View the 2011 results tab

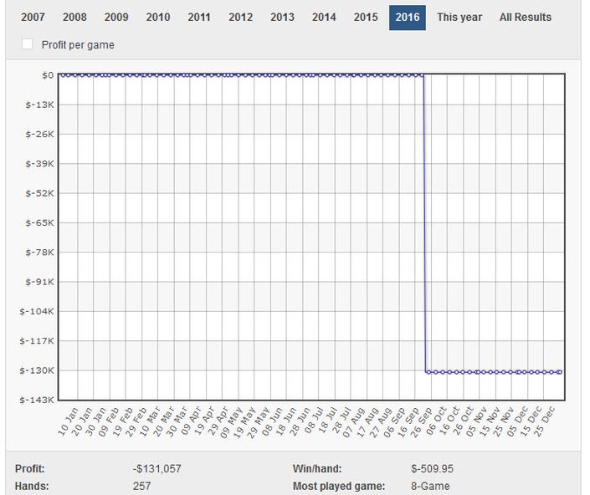(199, 18)
